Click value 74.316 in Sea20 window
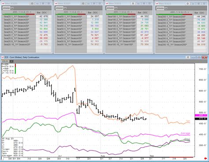 coord(44,26)
